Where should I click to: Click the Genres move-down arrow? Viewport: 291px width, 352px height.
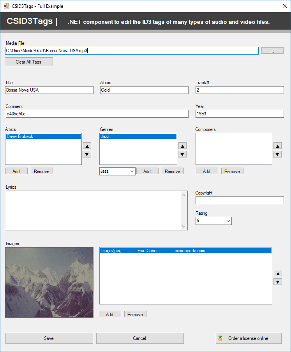182,154
